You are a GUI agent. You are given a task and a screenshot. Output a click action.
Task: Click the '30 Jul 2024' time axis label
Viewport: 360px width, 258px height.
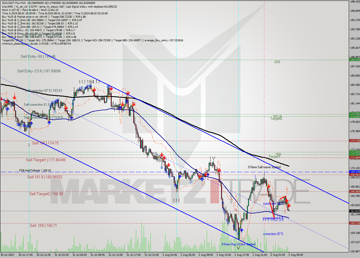point(7,255)
